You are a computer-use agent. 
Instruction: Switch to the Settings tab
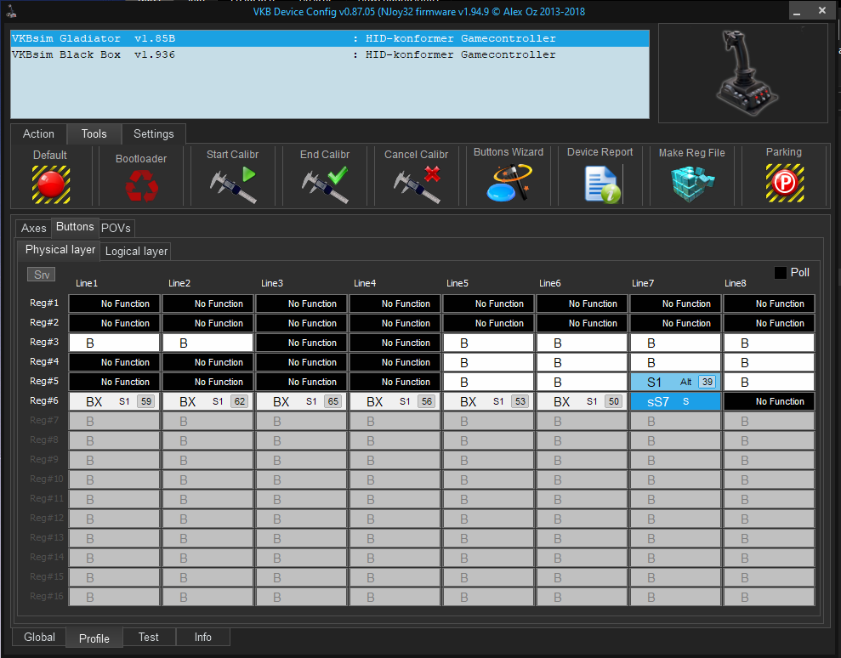coord(153,133)
